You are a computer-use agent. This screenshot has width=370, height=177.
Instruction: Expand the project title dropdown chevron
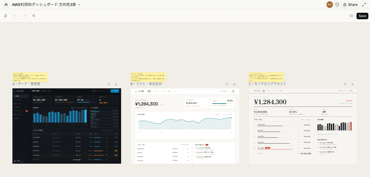tap(79, 5)
